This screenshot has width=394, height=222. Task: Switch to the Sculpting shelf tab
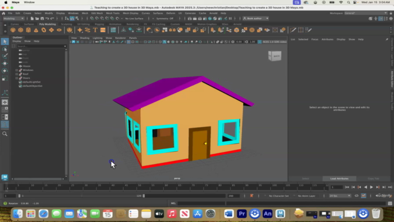(66, 24)
